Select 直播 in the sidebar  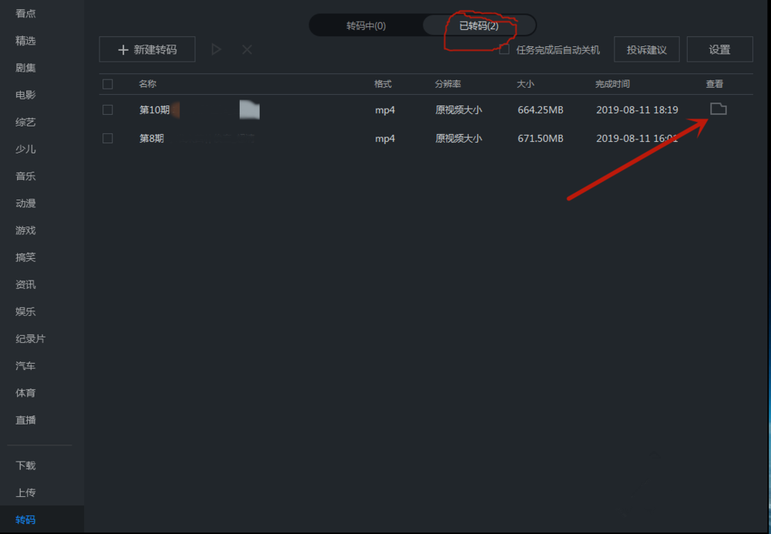pyautogui.click(x=25, y=419)
